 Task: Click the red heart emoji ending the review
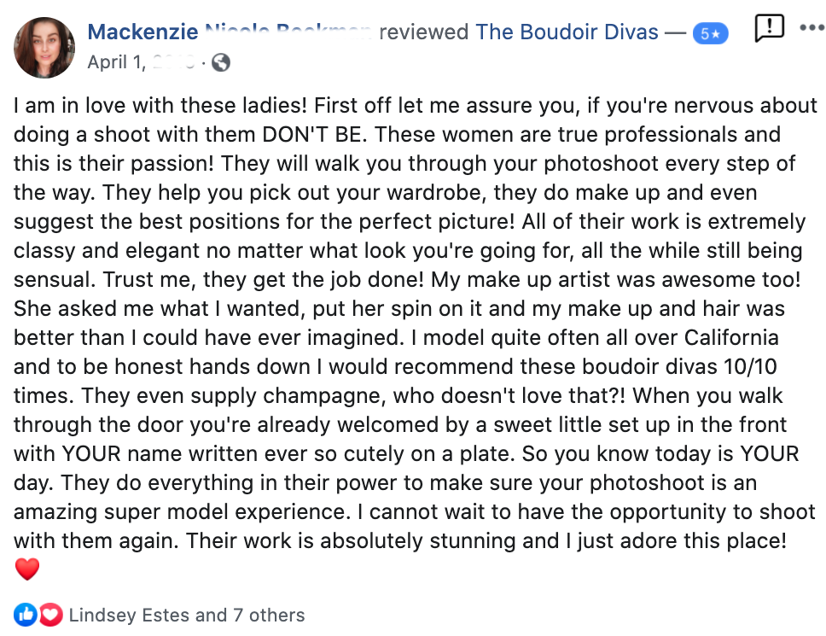click(26, 569)
